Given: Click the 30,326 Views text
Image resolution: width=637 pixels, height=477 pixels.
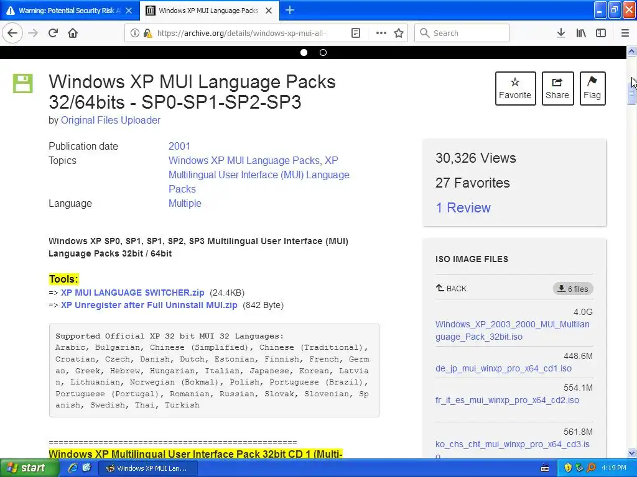Looking at the screenshot, I should tap(476, 158).
